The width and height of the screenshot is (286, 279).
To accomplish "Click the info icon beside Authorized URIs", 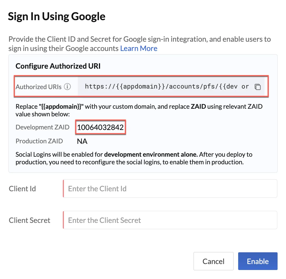I will tap(67, 86).
